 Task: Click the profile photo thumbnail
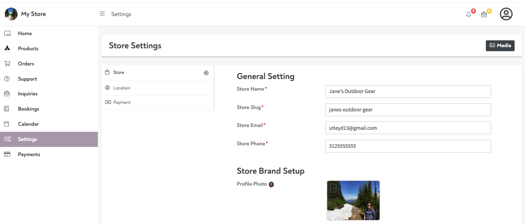pos(353,200)
